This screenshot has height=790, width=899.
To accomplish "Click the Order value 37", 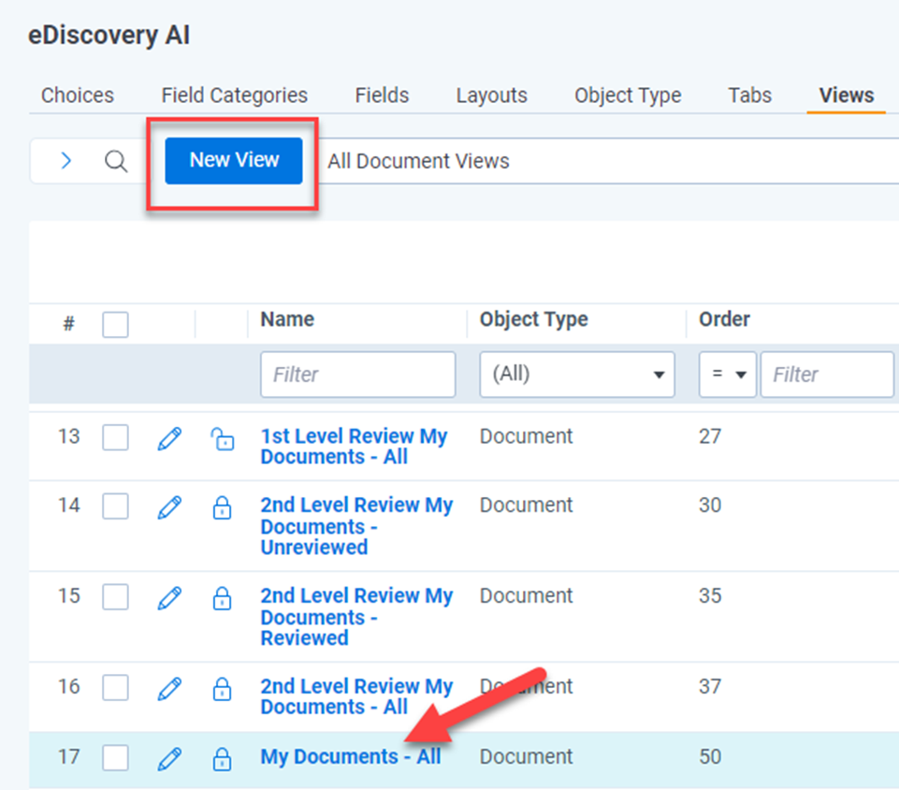I will tap(710, 687).
